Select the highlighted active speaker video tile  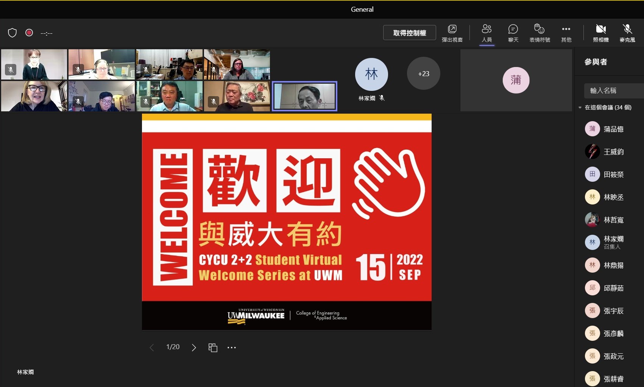coord(304,96)
